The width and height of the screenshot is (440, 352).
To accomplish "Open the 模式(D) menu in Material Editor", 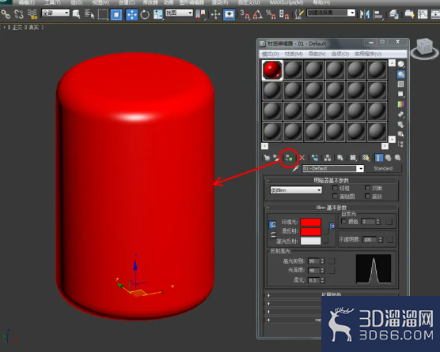I will [x=270, y=54].
